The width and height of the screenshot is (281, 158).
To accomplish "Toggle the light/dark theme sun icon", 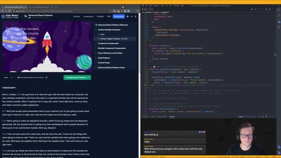I will coord(132,17).
